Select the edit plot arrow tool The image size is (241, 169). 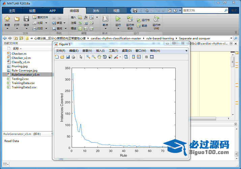click(x=81, y=57)
